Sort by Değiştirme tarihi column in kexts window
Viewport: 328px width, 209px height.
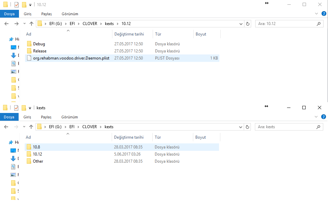(129, 137)
